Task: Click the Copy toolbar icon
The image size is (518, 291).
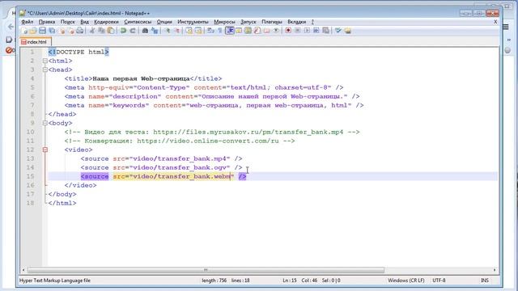Action: pyautogui.click(x=101, y=31)
